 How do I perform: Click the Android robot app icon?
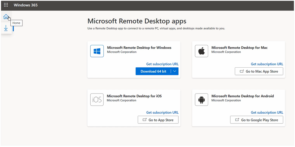click(201, 100)
